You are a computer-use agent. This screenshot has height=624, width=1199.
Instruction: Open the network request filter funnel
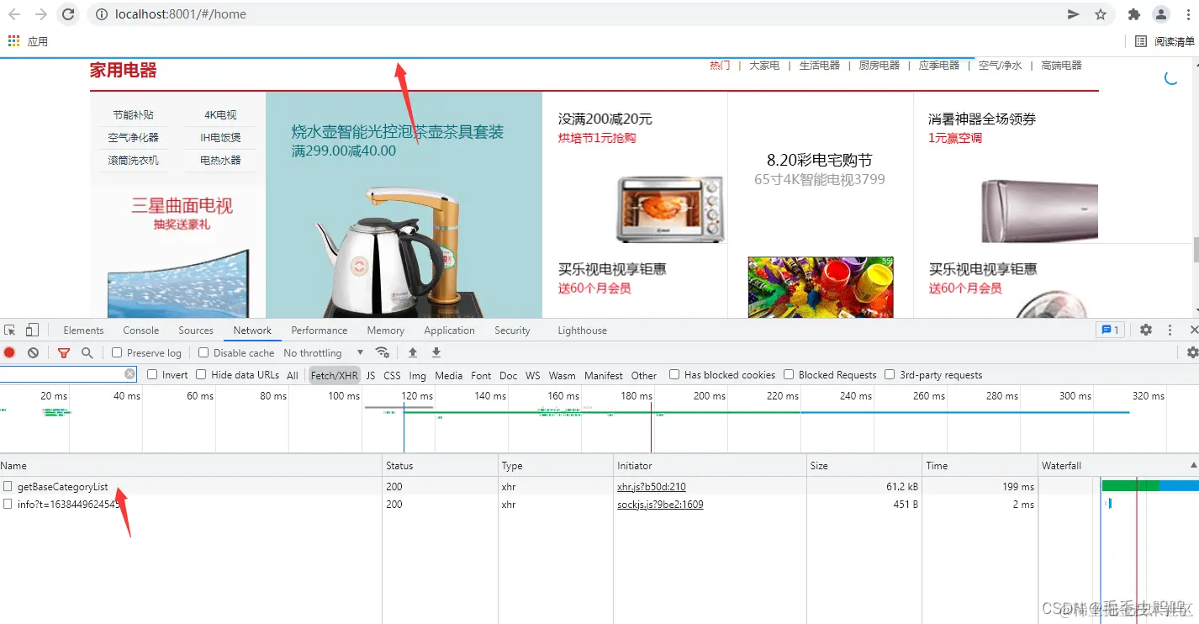pos(64,352)
